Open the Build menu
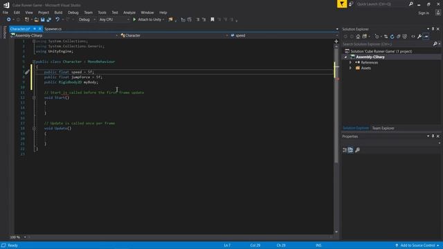 coord(58,12)
